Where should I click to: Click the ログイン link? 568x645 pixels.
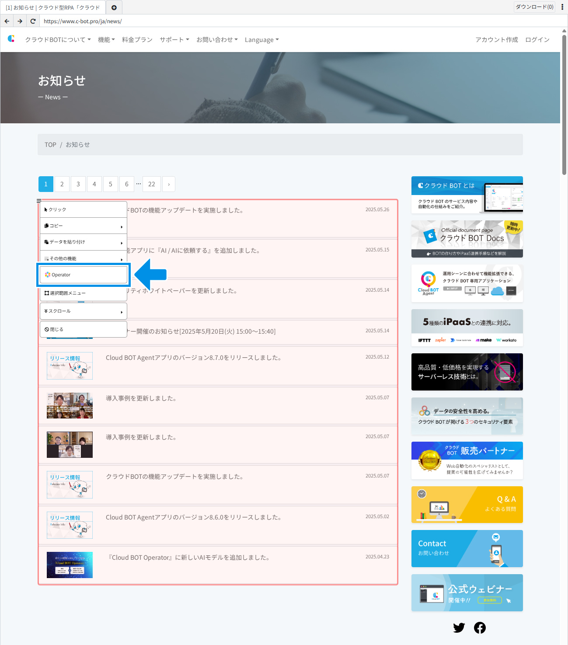[537, 40]
